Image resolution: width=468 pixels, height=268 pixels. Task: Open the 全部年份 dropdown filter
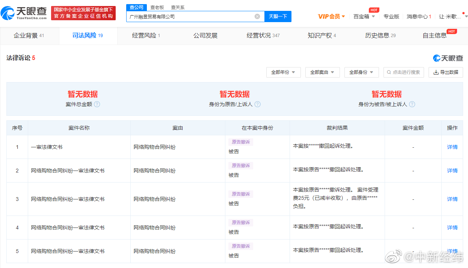click(x=283, y=72)
